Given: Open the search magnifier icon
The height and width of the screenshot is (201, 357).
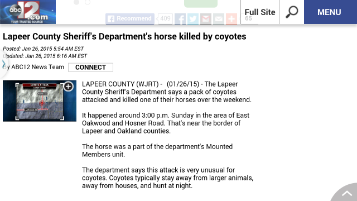Looking at the screenshot, I should pos(292,12).
